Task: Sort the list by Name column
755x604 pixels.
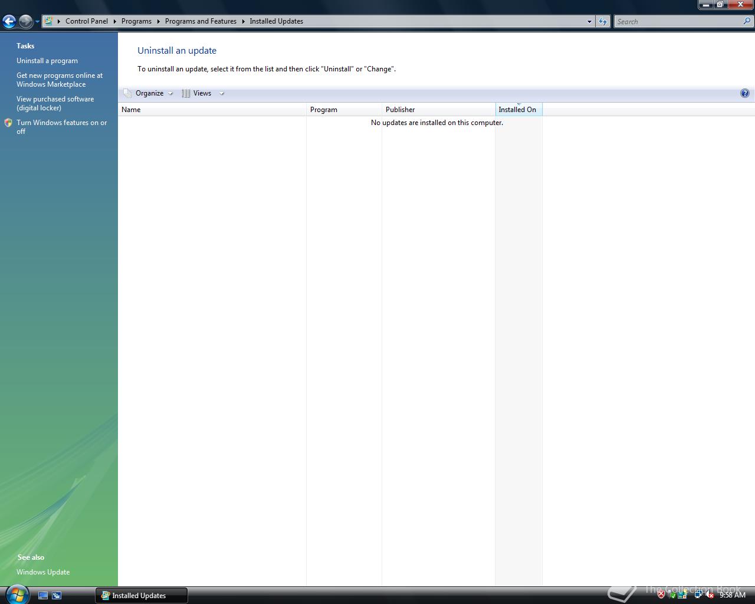Action: point(212,110)
